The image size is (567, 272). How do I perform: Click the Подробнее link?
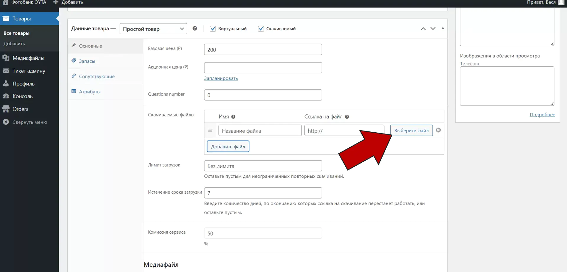coord(542,115)
